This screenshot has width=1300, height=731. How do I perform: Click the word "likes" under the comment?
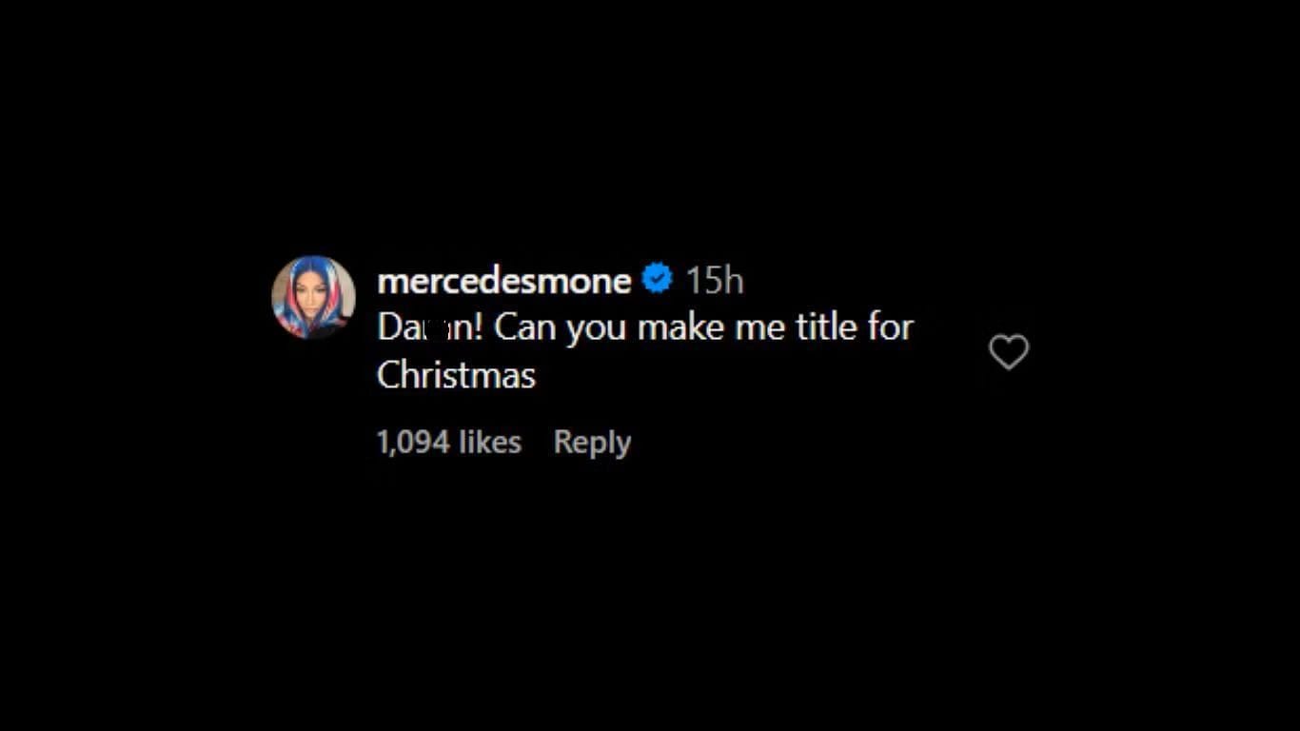(490, 443)
